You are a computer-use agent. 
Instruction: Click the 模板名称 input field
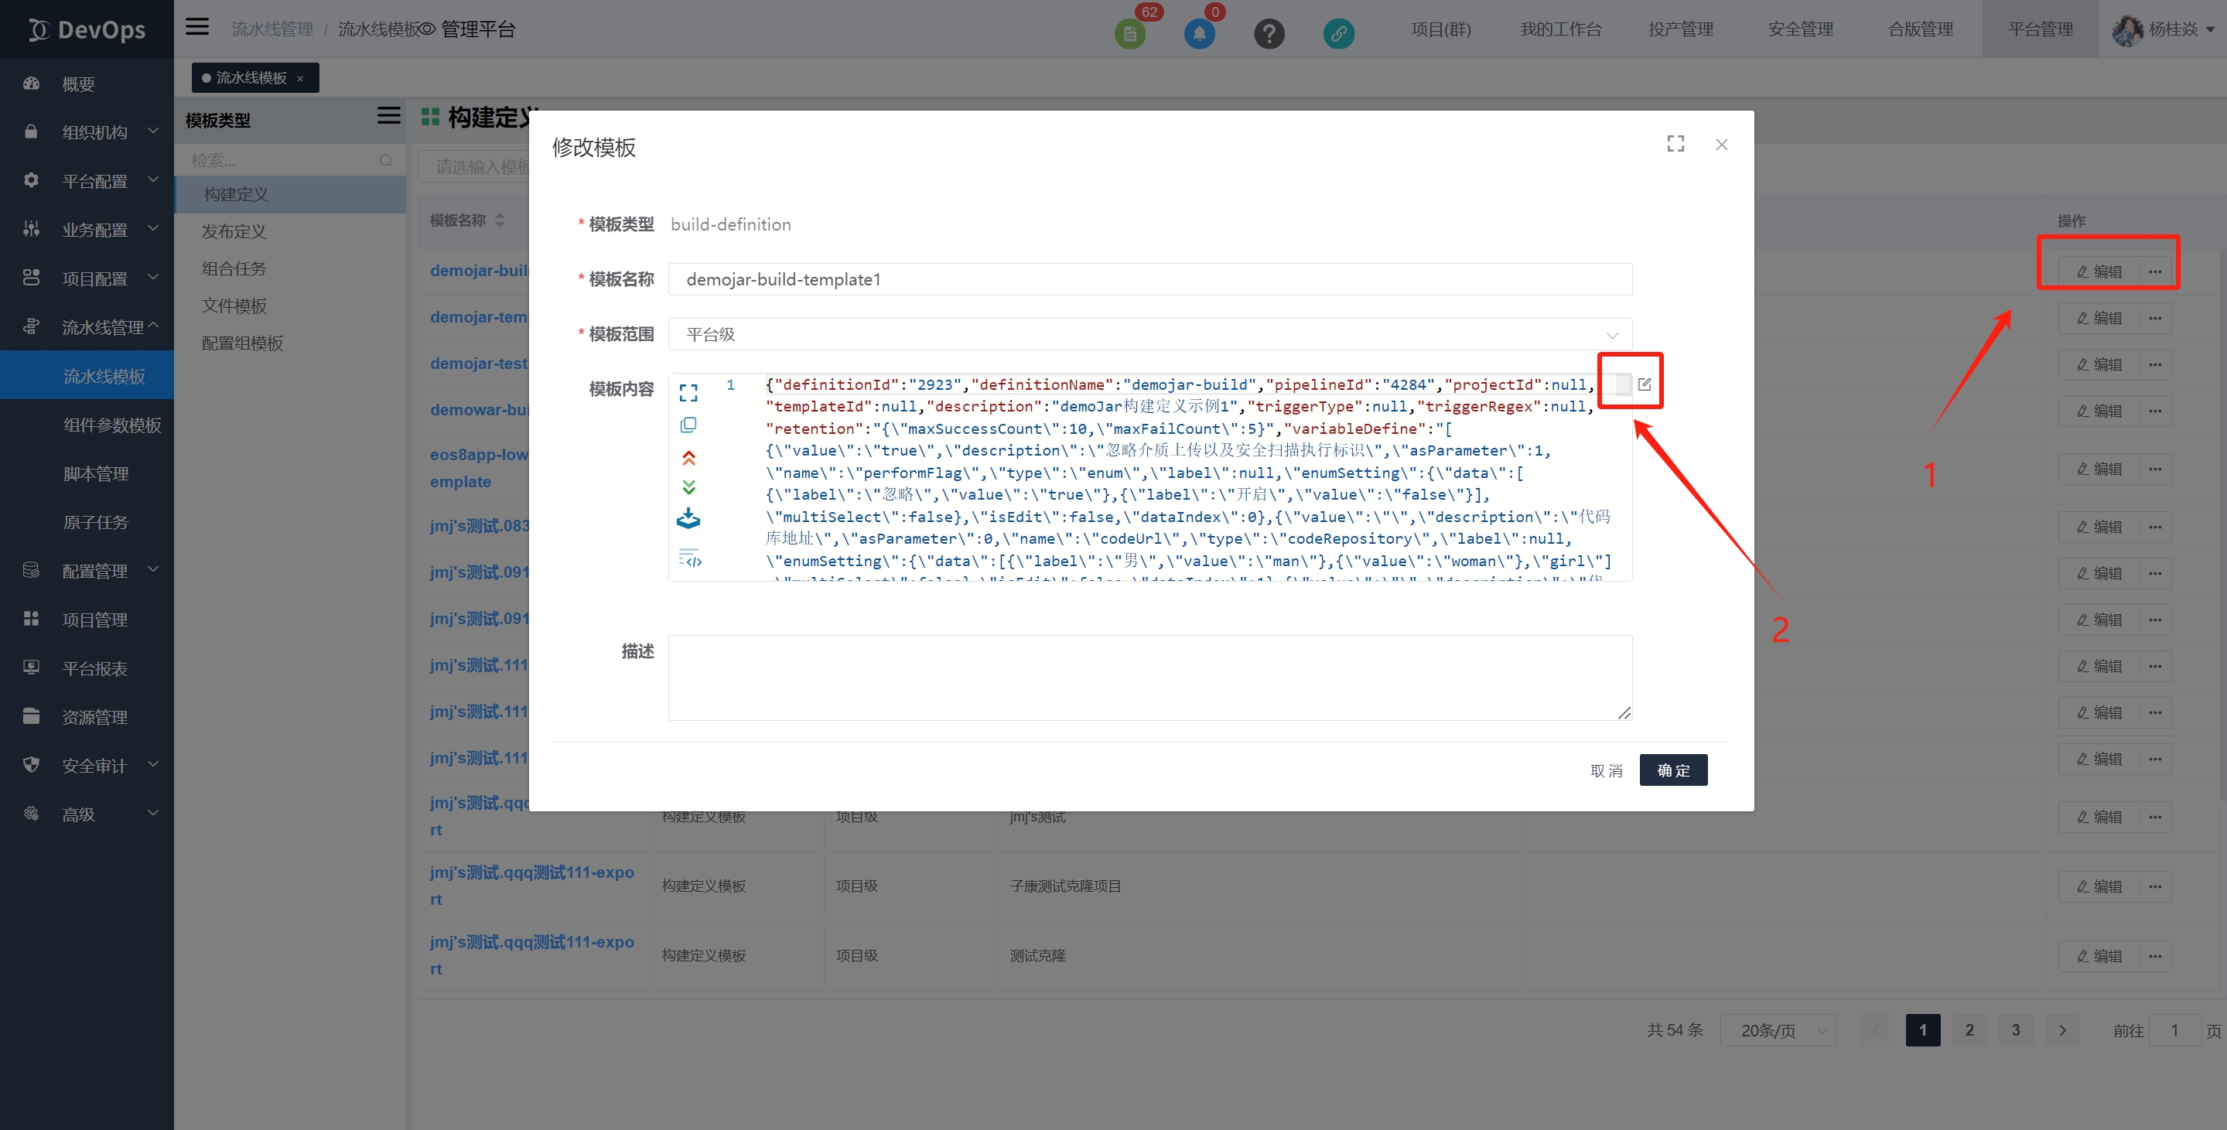point(1149,279)
